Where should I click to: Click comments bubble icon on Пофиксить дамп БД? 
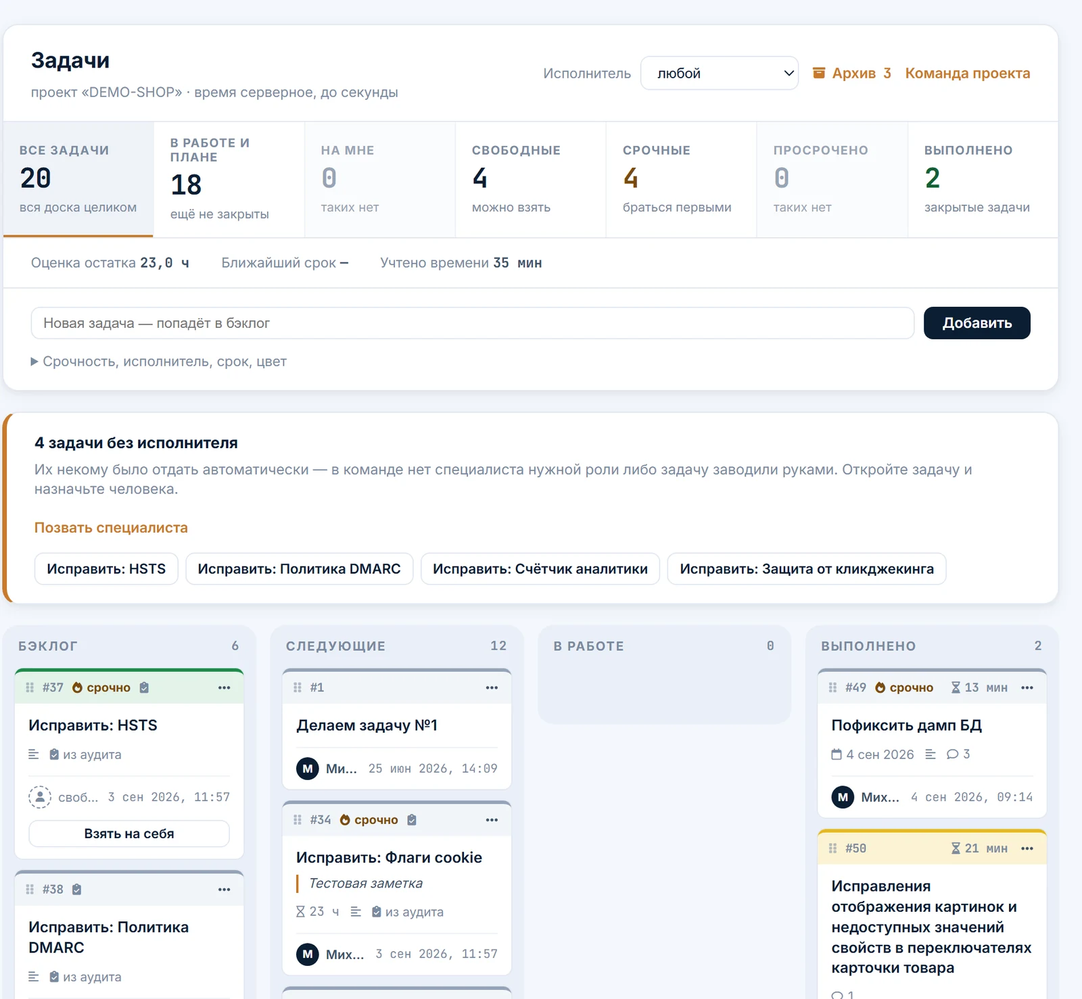(x=952, y=754)
